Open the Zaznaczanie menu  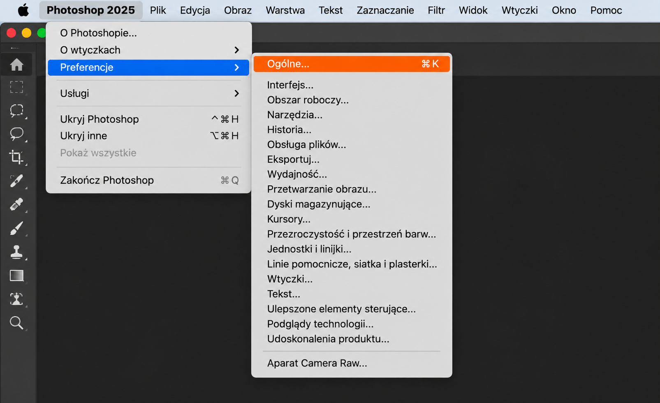click(385, 10)
